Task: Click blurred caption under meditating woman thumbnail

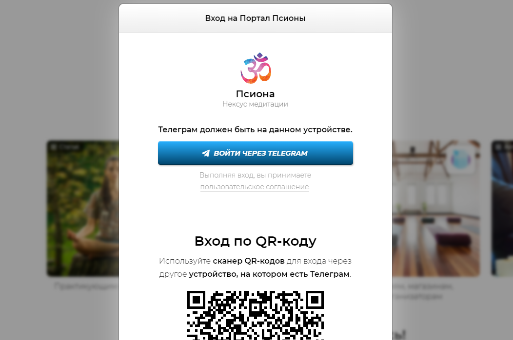Action: (86, 286)
